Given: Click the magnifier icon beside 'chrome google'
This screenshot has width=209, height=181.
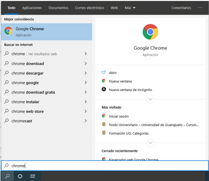Looking at the screenshot, I should point(6,82).
